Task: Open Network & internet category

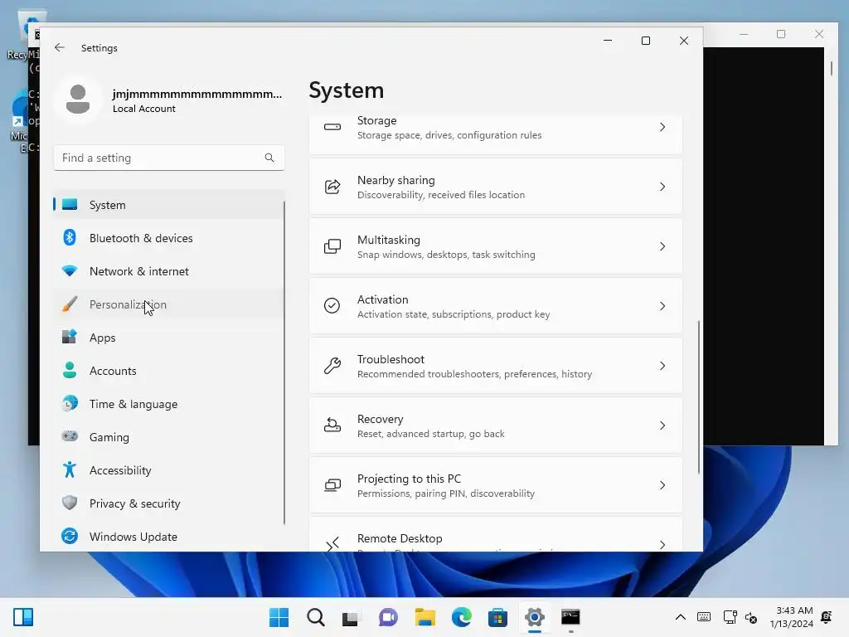Action: 168,271
